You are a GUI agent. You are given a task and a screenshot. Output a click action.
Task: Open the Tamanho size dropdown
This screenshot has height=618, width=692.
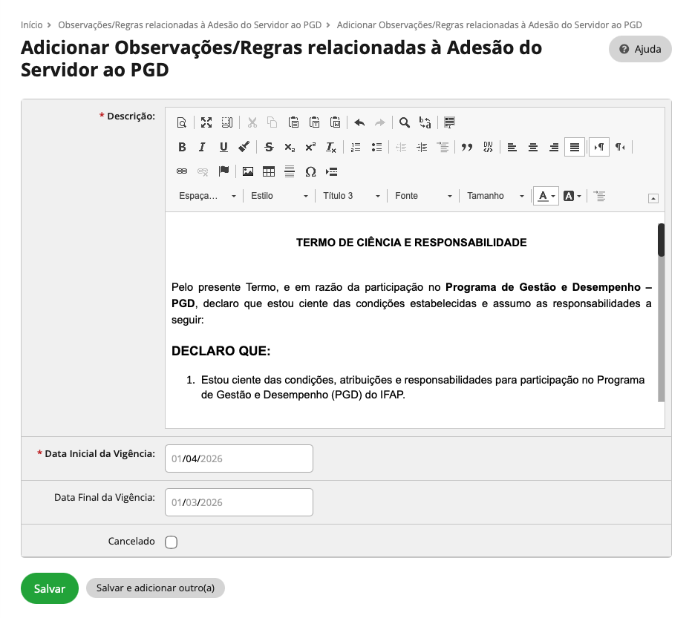pos(494,196)
